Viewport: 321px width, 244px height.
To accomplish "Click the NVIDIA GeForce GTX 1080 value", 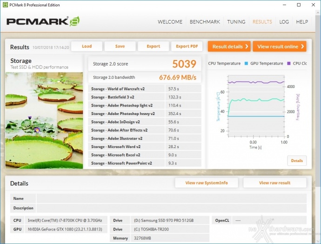I will click(65, 229).
